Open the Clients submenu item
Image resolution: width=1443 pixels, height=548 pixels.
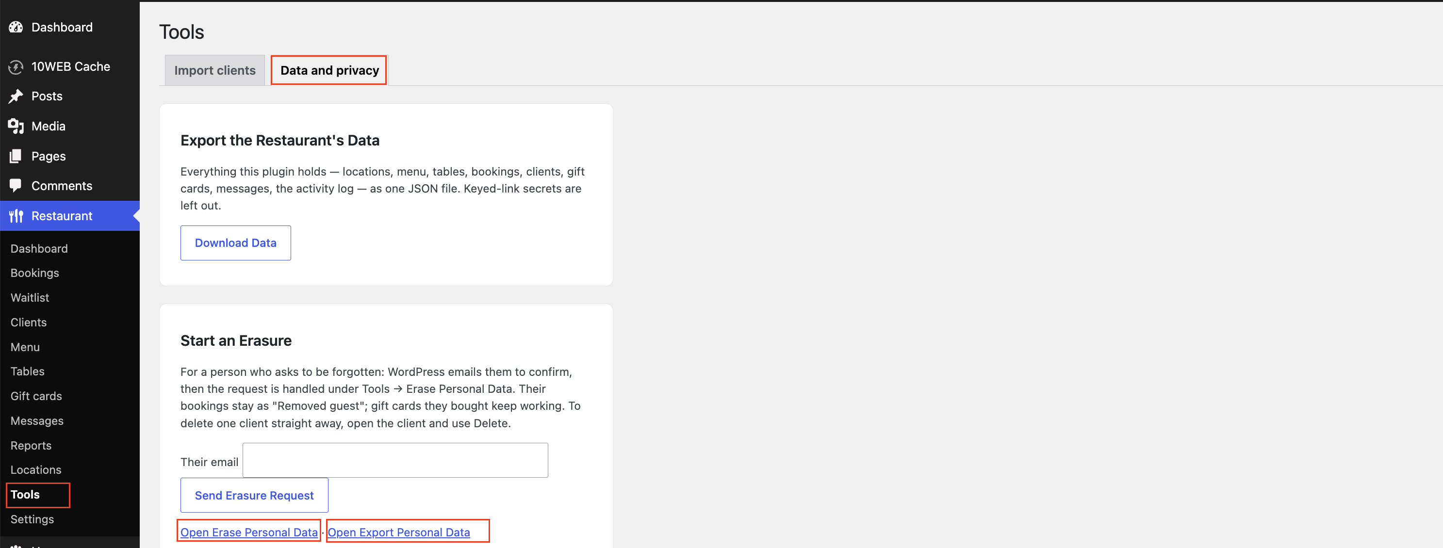pos(29,322)
